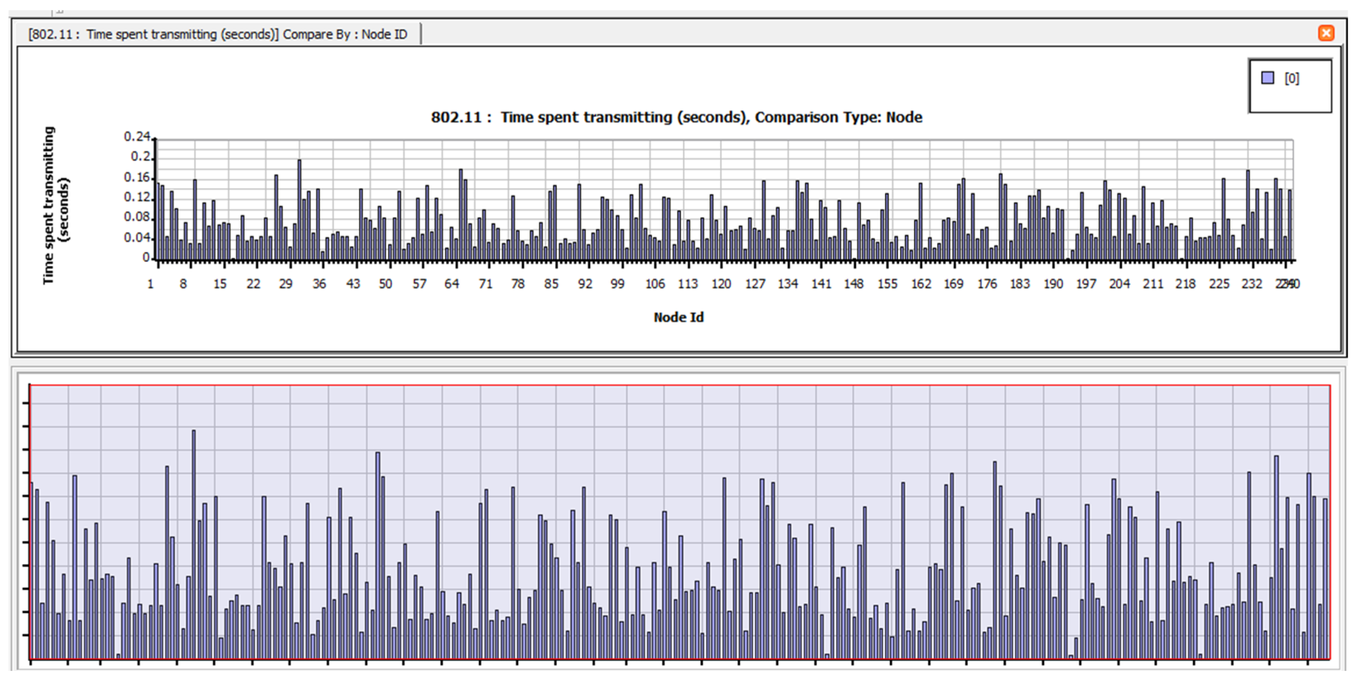This screenshot has width=1357, height=685.
Task: Click the [0] legend label
Action: tap(1292, 79)
